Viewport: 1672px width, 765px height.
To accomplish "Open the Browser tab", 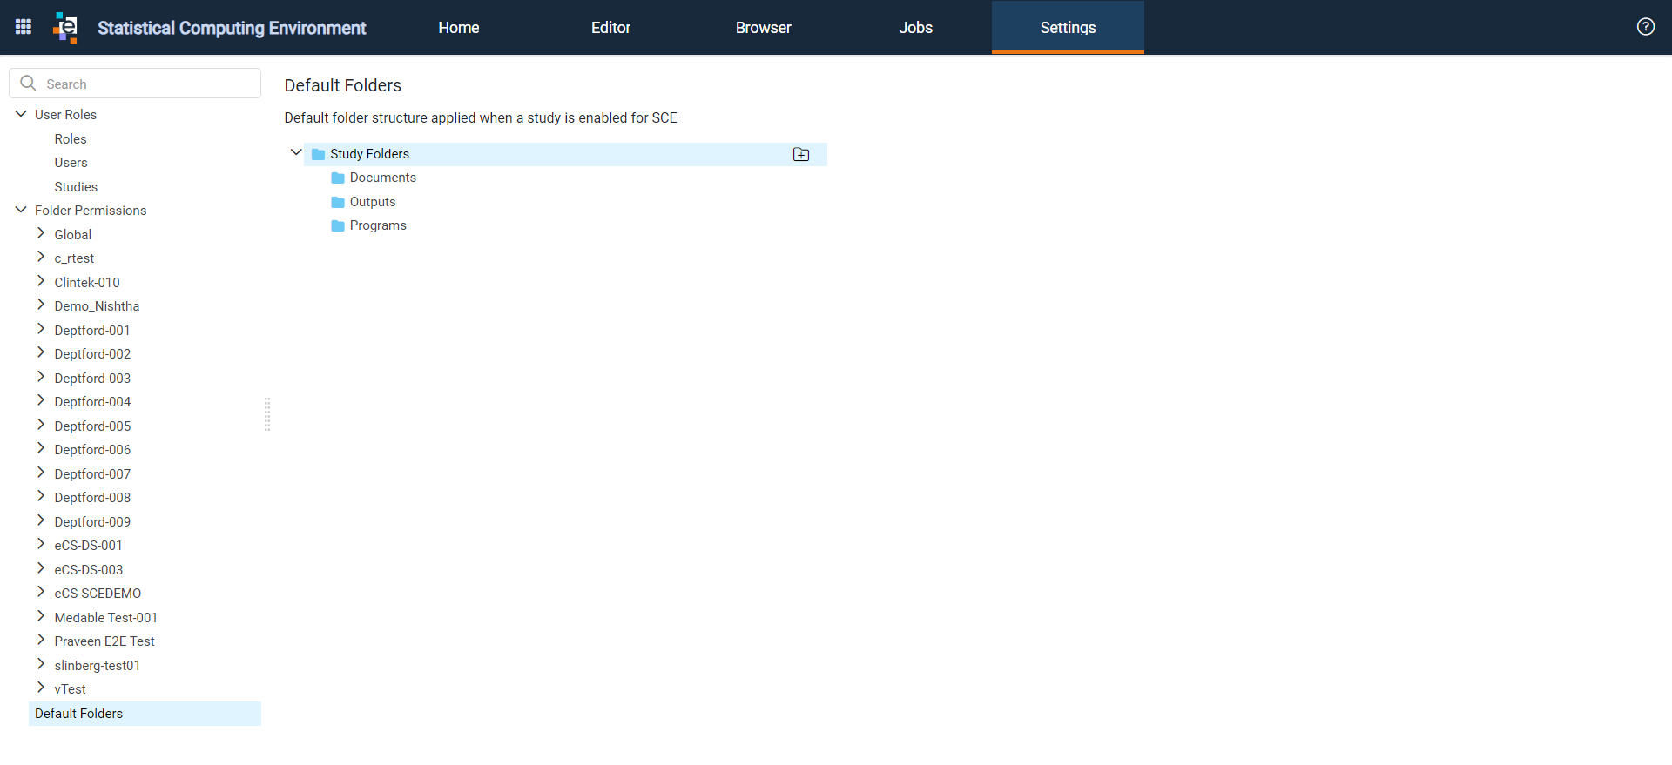I will tap(764, 28).
